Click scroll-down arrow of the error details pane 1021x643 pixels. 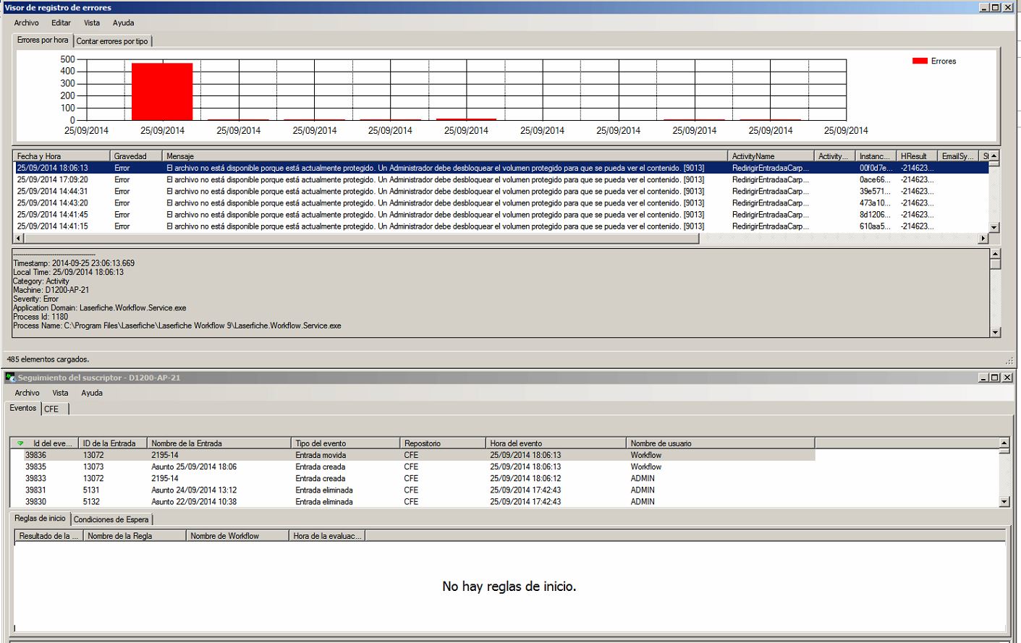tap(995, 332)
